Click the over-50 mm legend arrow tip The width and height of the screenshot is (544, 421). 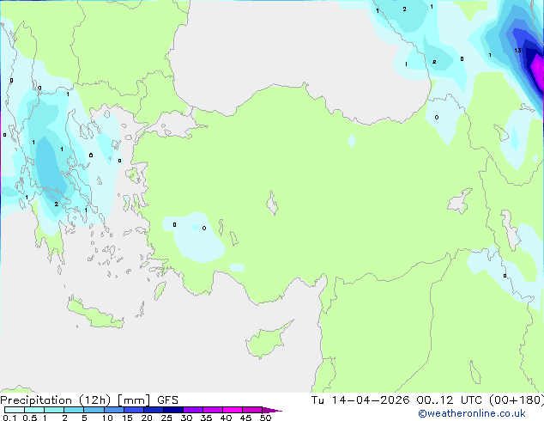coord(272,410)
